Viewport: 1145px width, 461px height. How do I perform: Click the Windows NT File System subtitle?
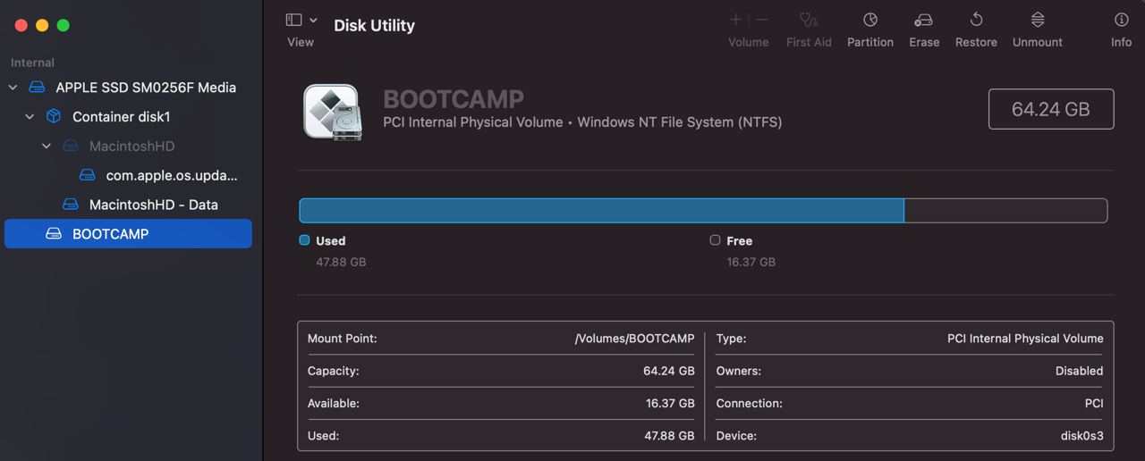(680, 122)
